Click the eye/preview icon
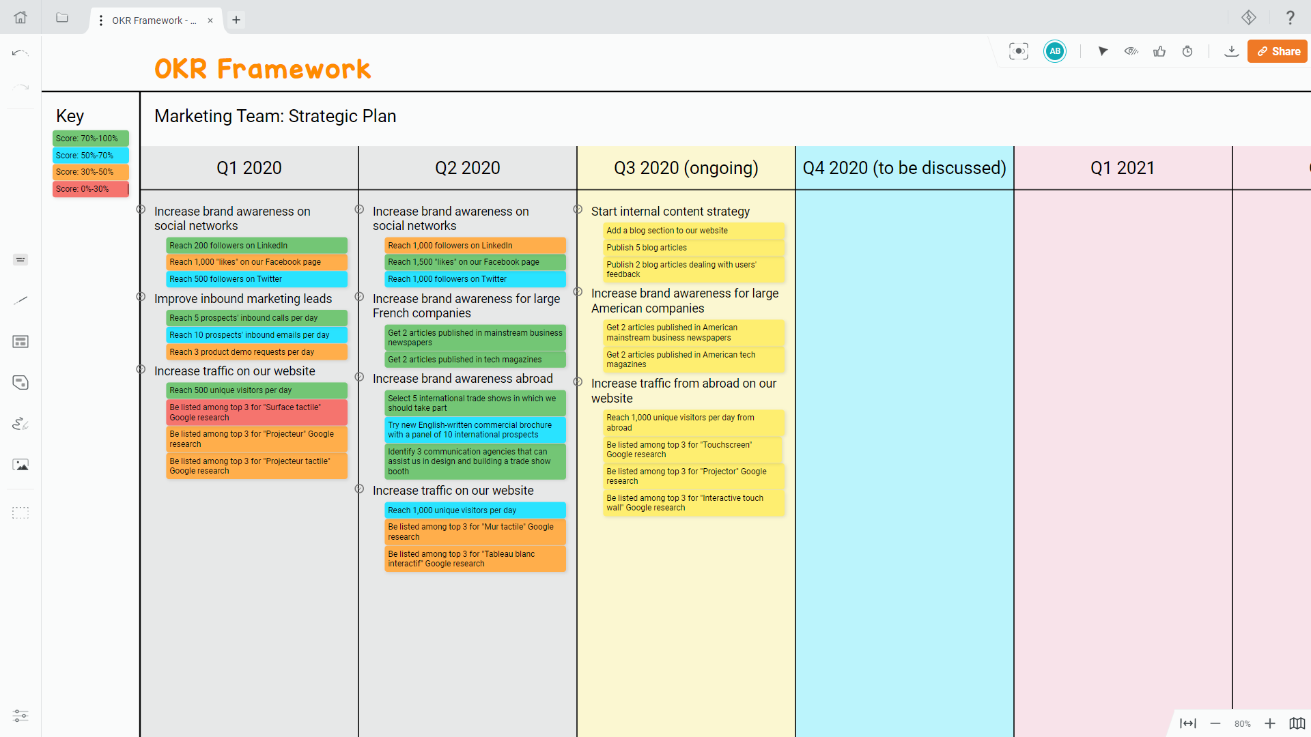This screenshot has height=737, width=1311. 1131,51
